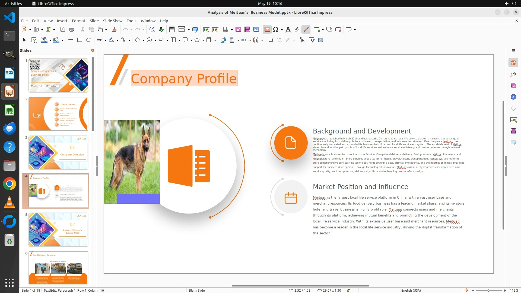Select the Ellipse drawing tool

tap(89, 40)
